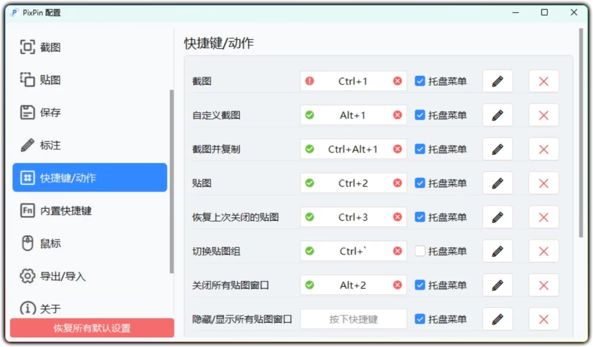Enable 托盘菜单 for 切换贴图组
593x347 pixels.
click(x=419, y=251)
